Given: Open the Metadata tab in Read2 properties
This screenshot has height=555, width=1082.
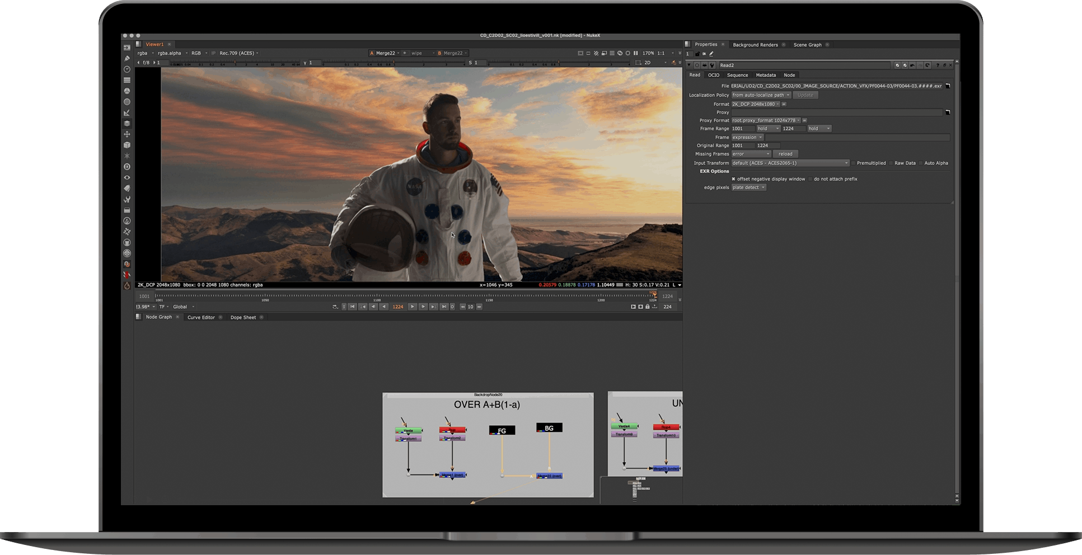Looking at the screenshot, I should (x=765, y=75).
